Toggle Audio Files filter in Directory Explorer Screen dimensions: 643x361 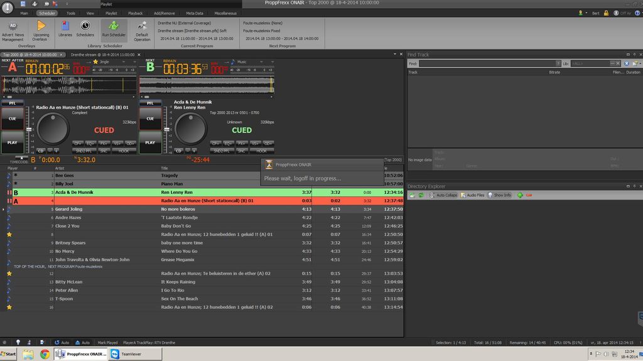tap(472, 195)
